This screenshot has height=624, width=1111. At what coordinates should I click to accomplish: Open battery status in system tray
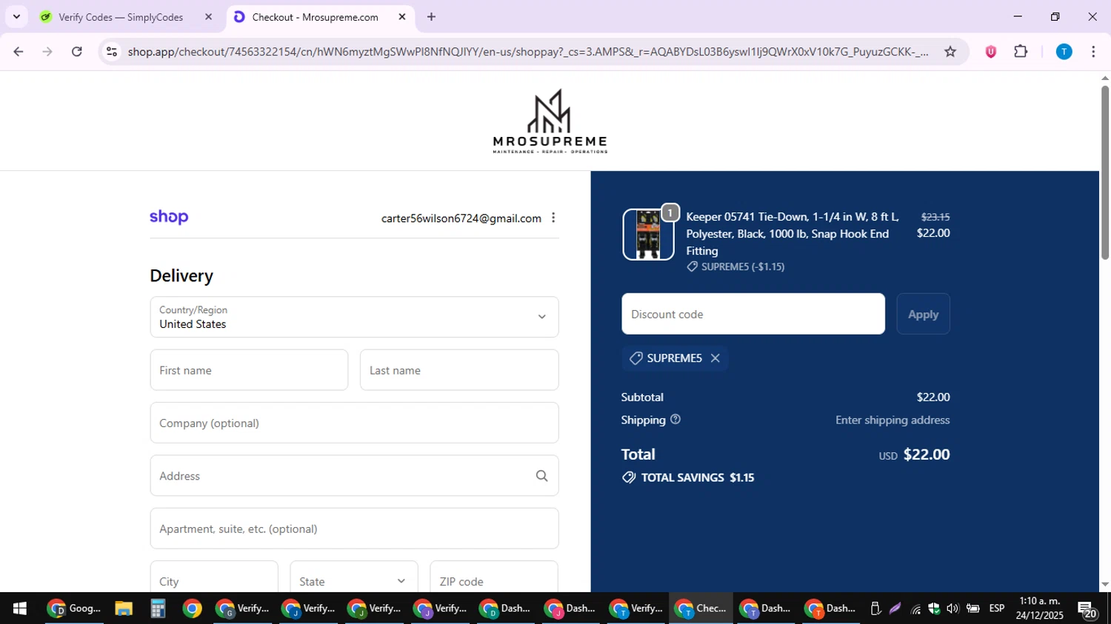click(973, 608)
